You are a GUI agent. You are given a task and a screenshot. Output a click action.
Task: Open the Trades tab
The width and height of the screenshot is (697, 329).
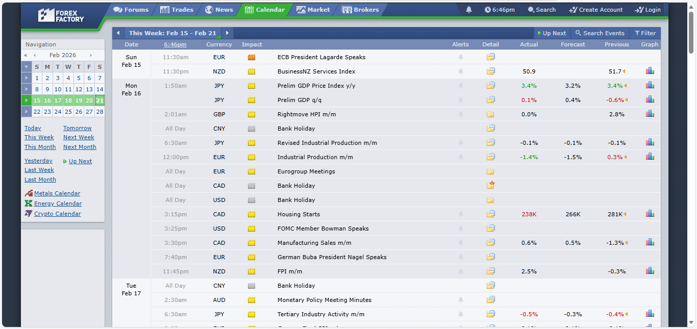(x=177, y=10)
